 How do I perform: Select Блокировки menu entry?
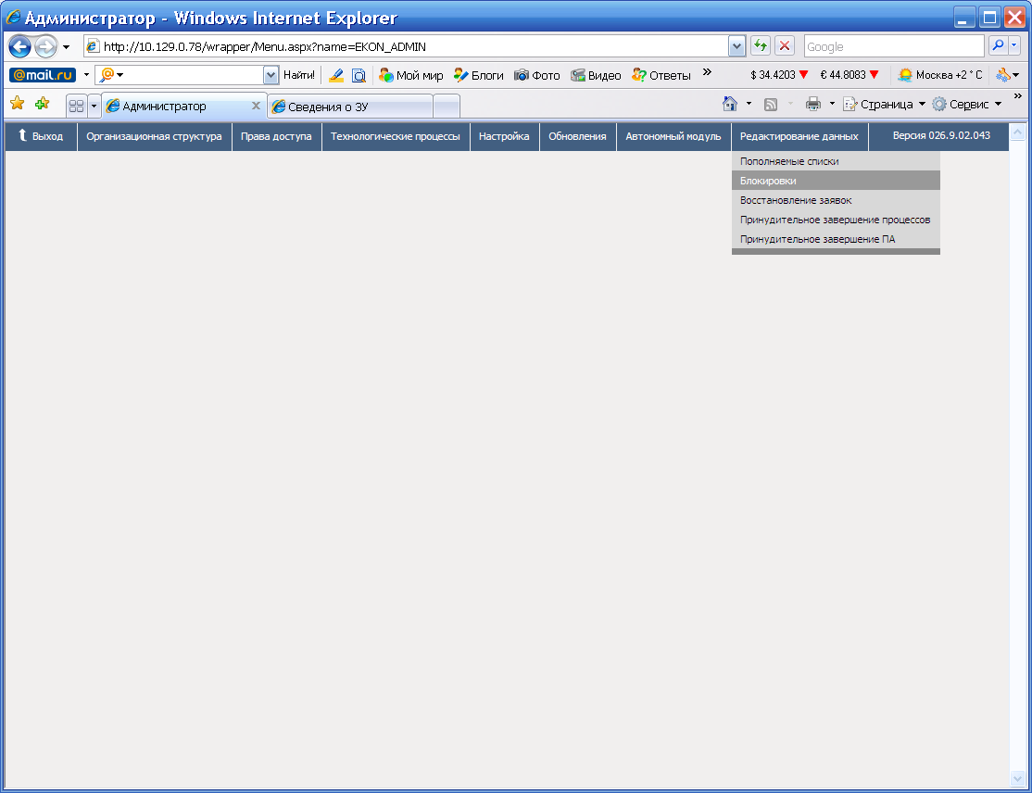click(836, 181)
